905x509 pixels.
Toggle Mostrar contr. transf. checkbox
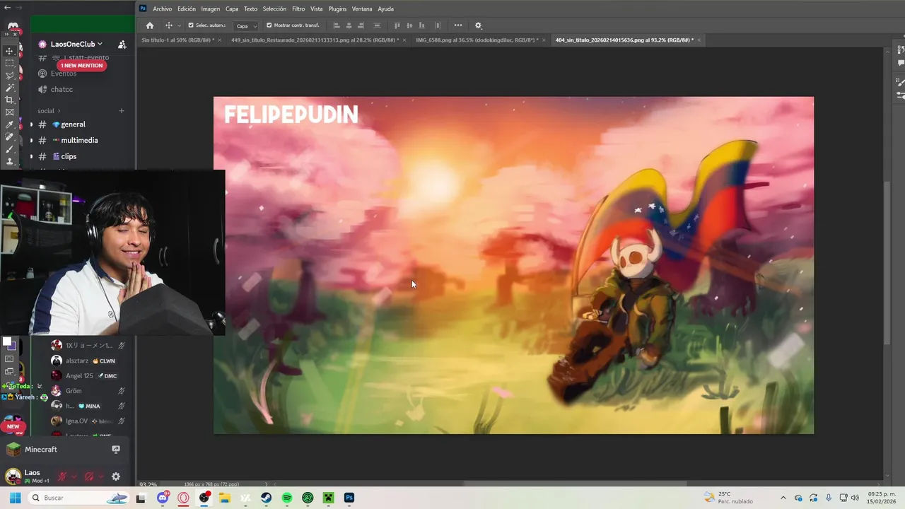pyautogui.click(x=269, y=25)
